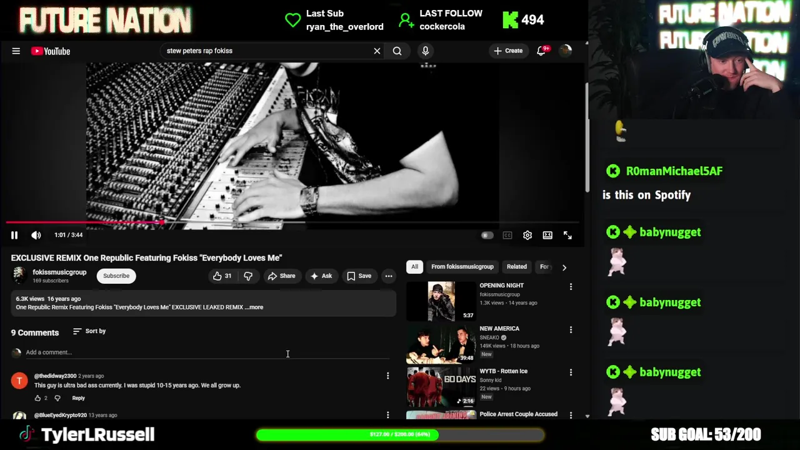Pause the video playback
Screen dimensions: 800x450
click(x=14, y=235)
